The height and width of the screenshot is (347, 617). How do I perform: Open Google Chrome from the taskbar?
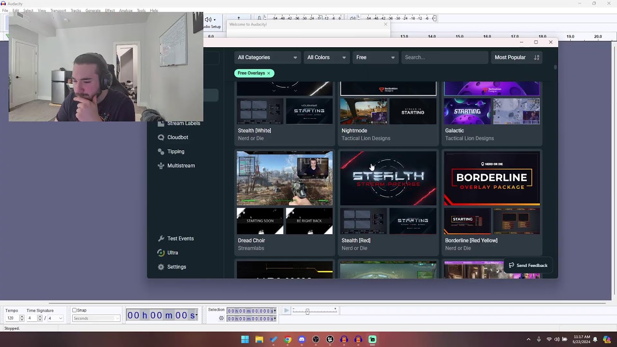click(288, 339)
